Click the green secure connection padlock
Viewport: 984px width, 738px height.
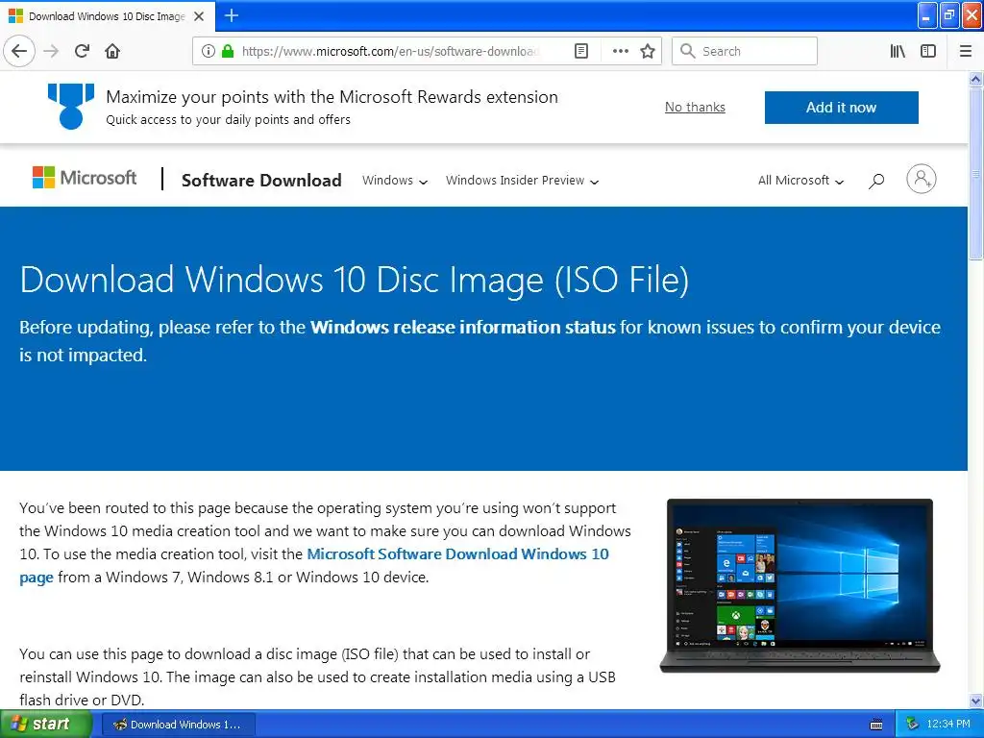(228, 51)
